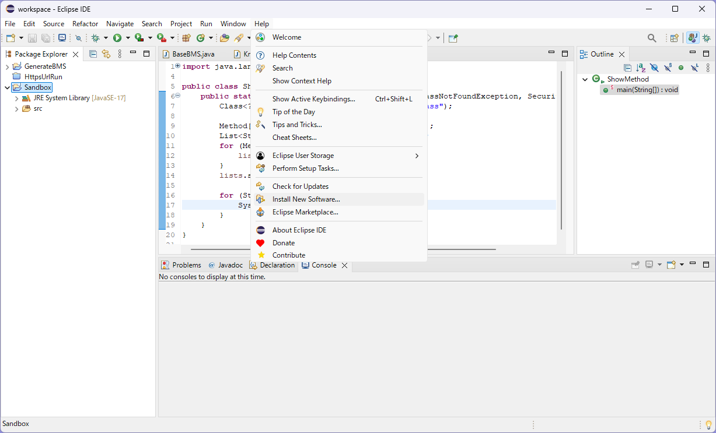Click the green Run button icon
The image size is (716, 433).
tap(117, 38)
